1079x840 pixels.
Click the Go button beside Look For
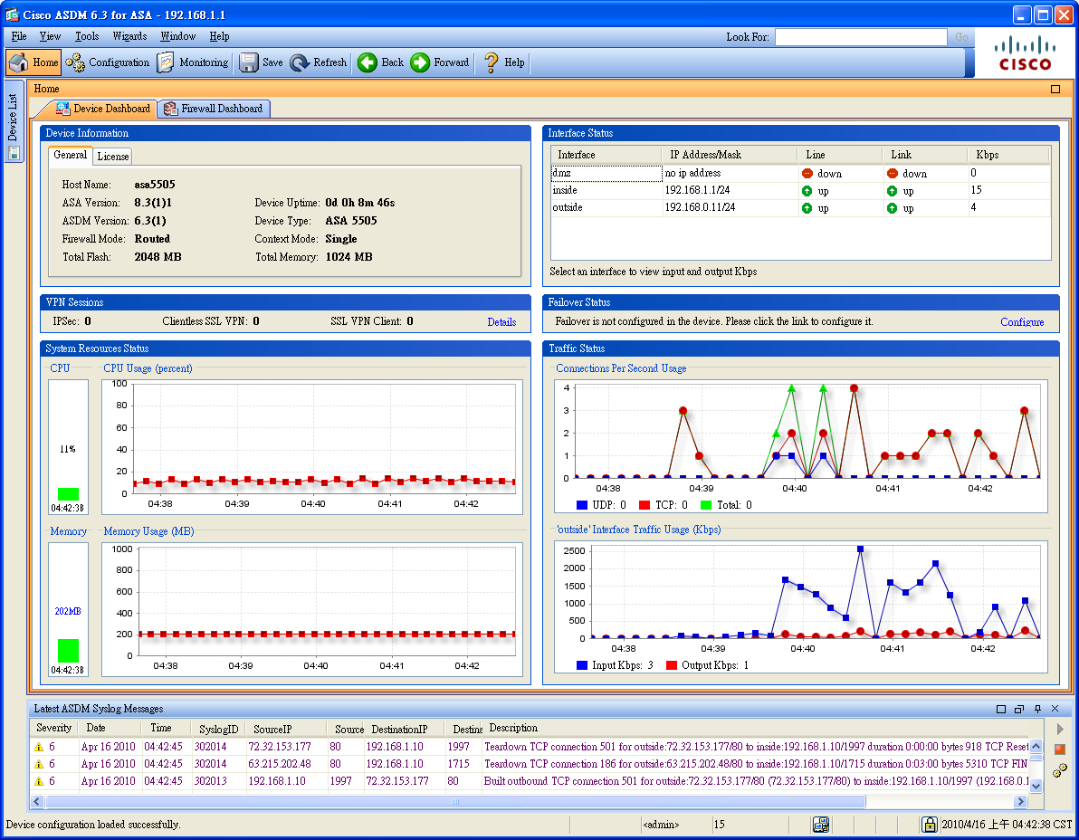961,37
